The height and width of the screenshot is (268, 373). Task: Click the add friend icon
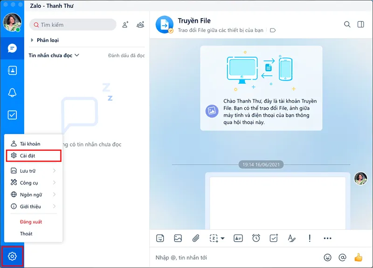click(125, 25)
